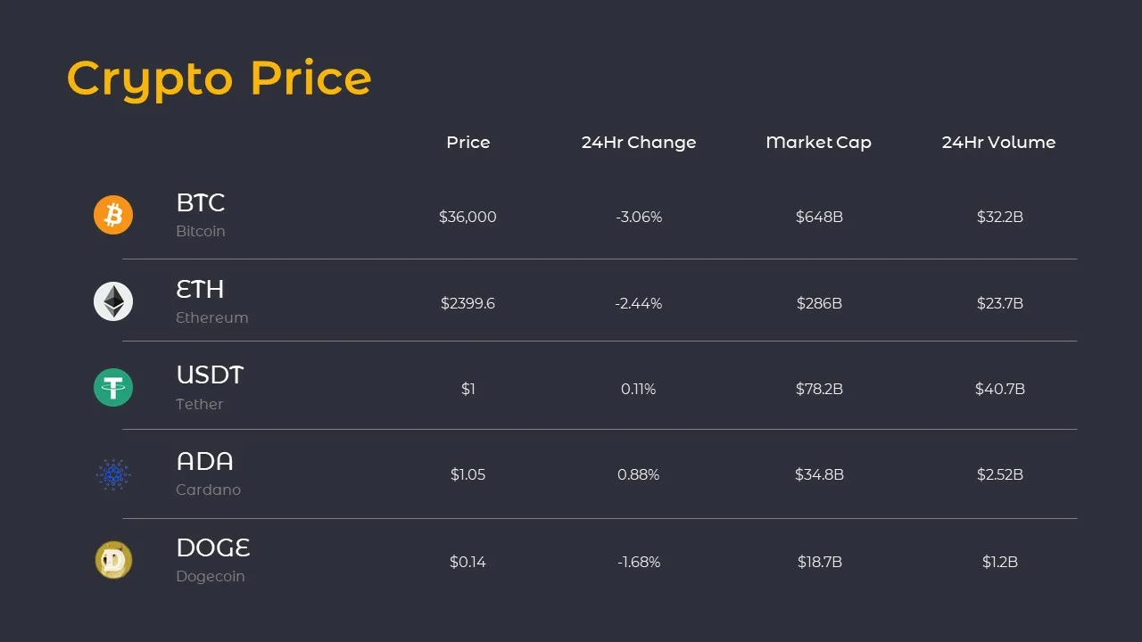Select the gold Dogecoin logo icon
1142x642 pixels.
point(113,560)
